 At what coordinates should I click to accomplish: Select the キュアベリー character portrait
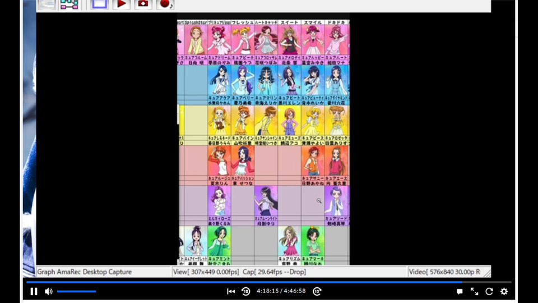pyautogui.click(x=243, y=80)
